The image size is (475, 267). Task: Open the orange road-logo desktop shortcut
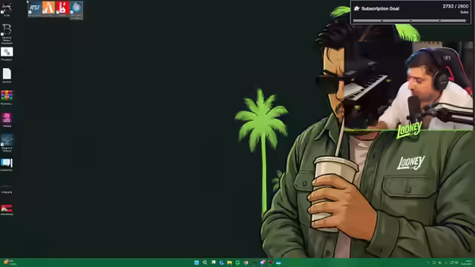coord(48,8)
